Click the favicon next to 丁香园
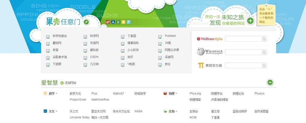Image resolution: width=306 pixels, height=123 pixels. [122, 37]
